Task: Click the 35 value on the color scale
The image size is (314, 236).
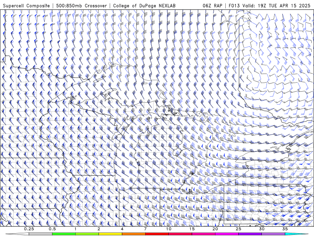Action: pos(285,229)
